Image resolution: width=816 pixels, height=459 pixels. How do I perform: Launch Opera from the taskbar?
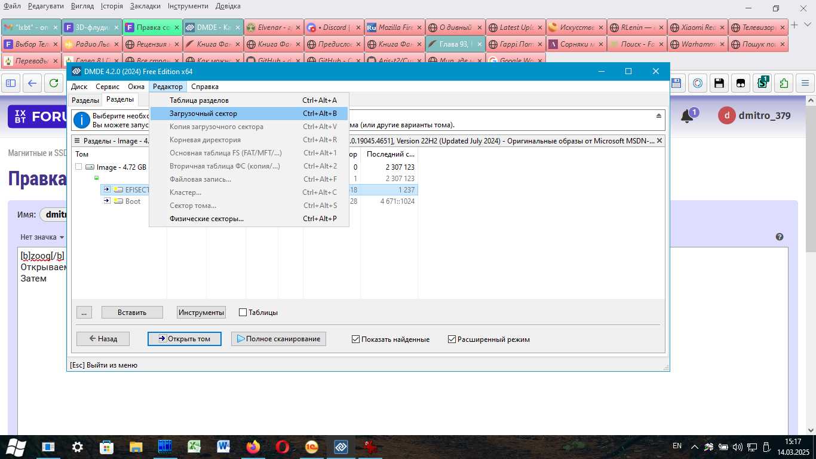pyautogui.click(x=282, y=446)
